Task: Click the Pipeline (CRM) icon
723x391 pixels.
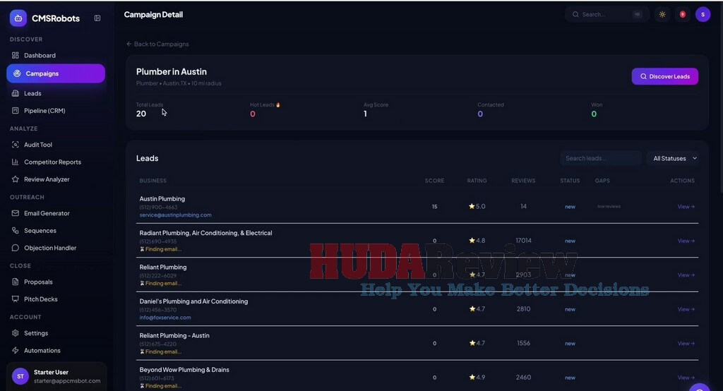Action: click(x=16, y=111)
